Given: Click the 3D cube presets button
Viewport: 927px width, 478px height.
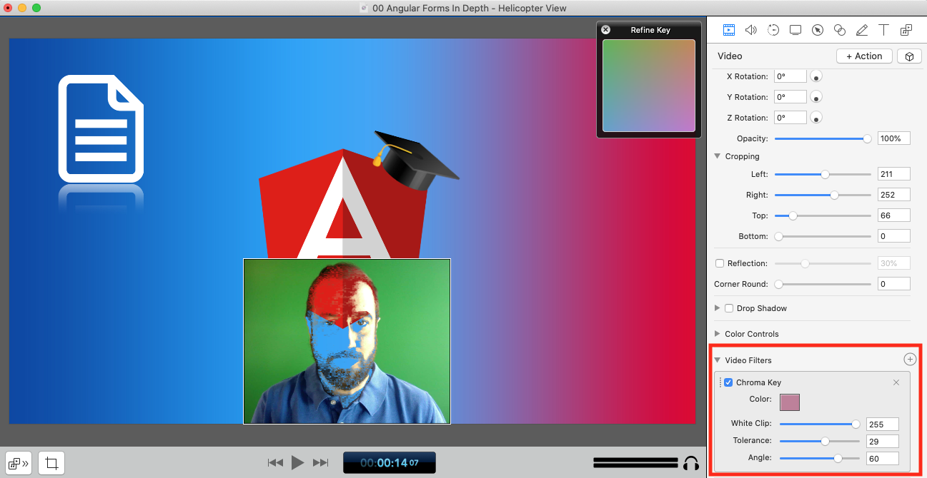Looking at the screenshot, I should (909, 56).
